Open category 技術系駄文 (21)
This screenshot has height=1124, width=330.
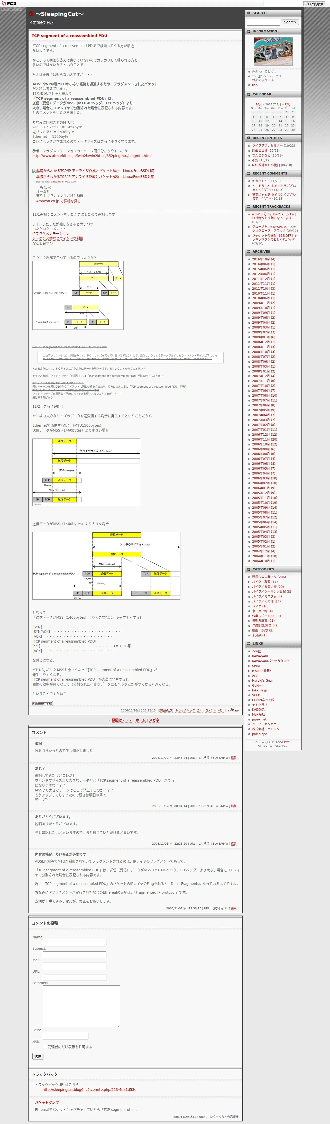pyautogui.click(x=263, y=620)
